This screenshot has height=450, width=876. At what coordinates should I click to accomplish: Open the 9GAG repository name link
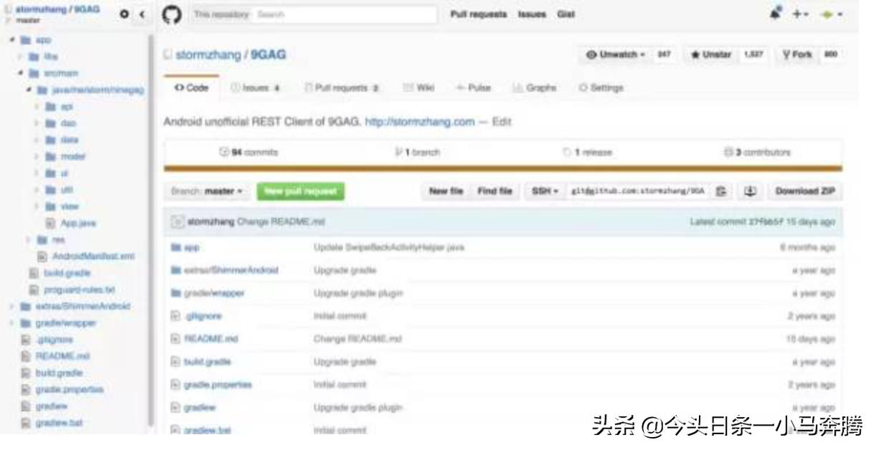tap(267, 54)
